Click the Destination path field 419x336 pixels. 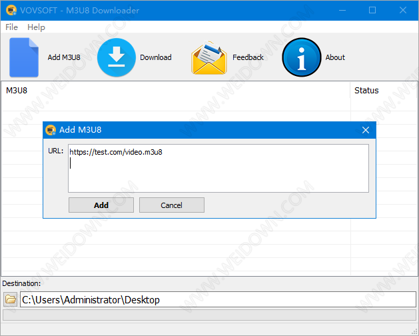tap(218, 299)
